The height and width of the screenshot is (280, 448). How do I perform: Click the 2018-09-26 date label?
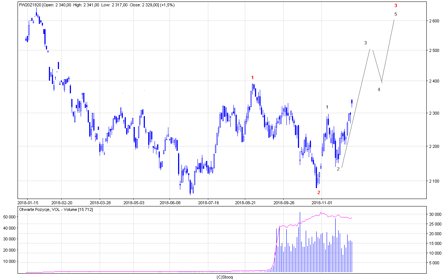pyautogui.click(x=284, y=202)
